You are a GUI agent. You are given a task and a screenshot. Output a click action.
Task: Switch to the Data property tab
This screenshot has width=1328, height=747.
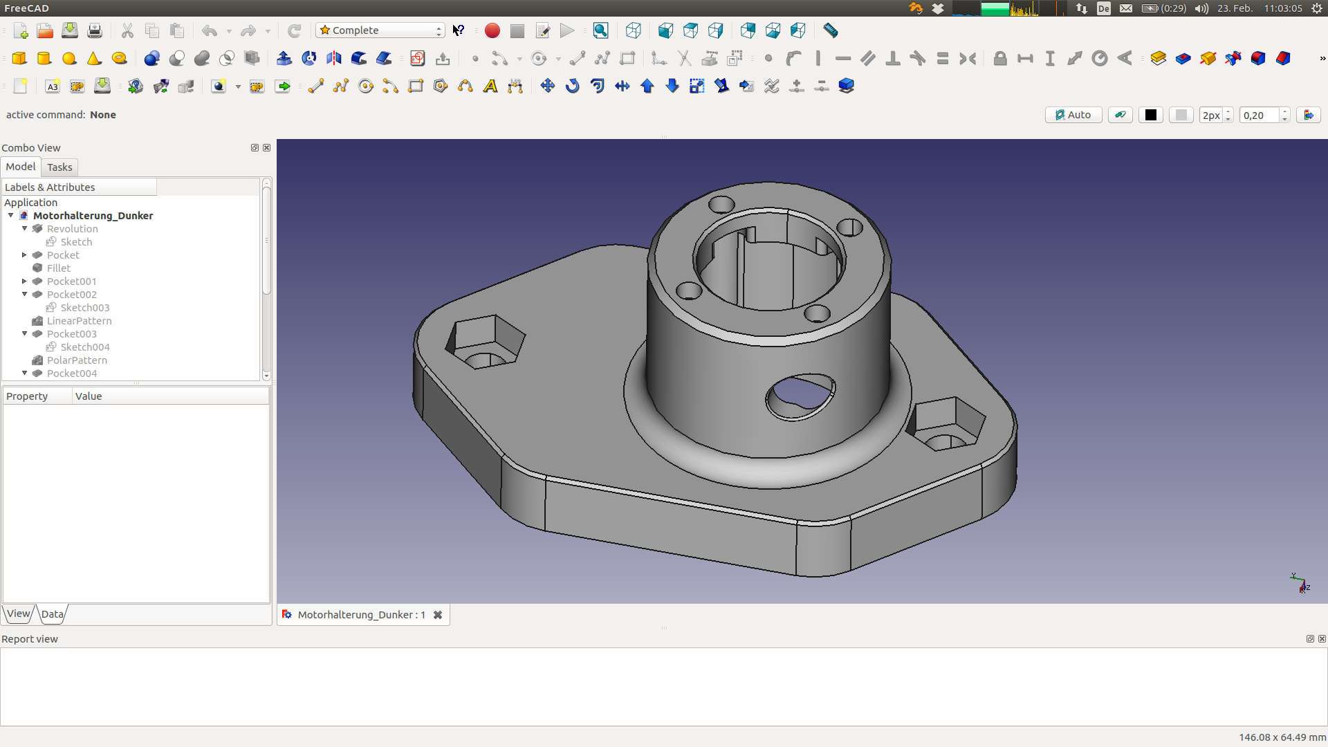click(53, 614)
